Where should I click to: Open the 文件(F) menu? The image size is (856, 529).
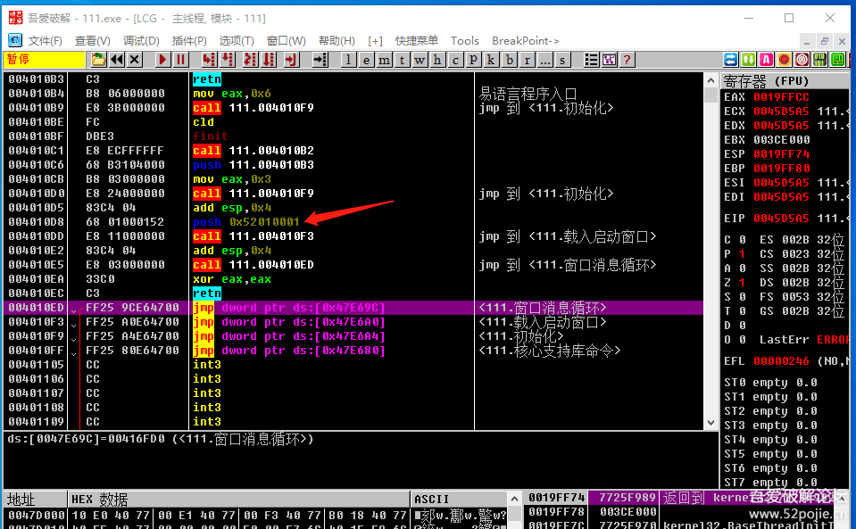tap(45, 41)
